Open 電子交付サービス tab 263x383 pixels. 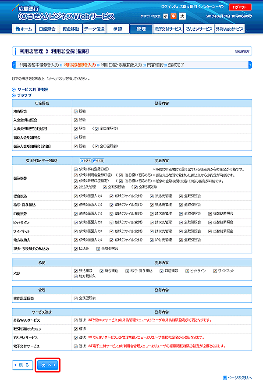(x=168, y=29)
